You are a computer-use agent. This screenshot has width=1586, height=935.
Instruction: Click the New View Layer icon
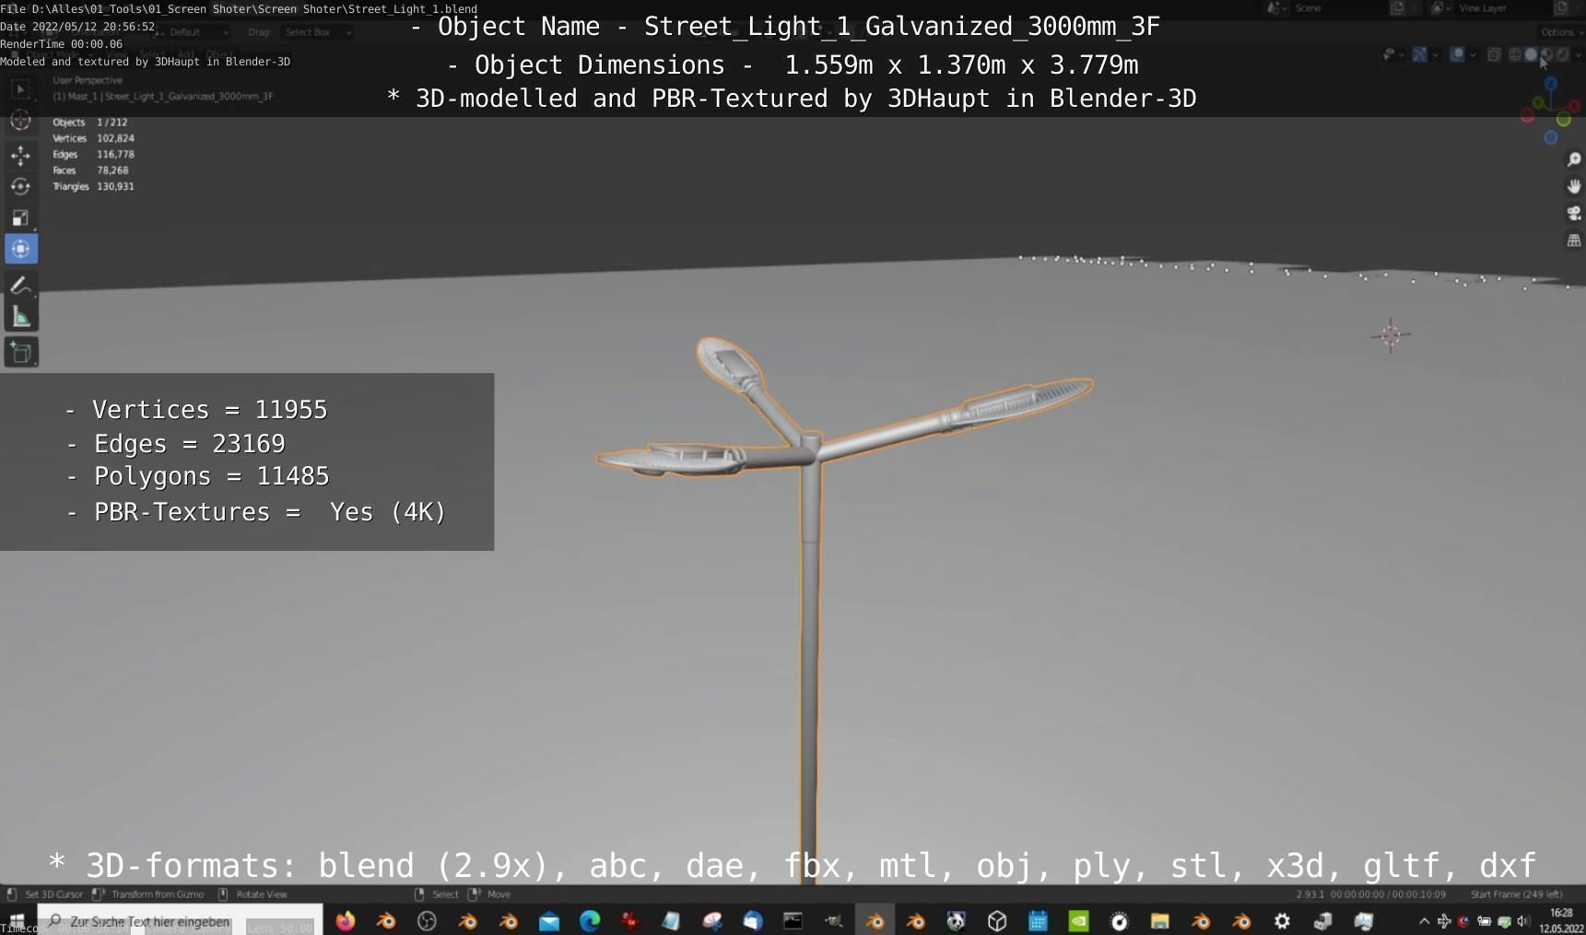tap(1562, 8)
